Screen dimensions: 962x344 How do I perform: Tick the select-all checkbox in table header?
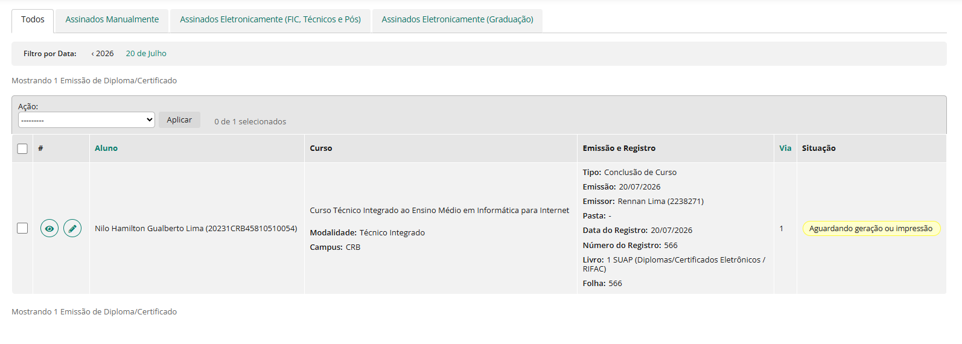pos(22,148)
